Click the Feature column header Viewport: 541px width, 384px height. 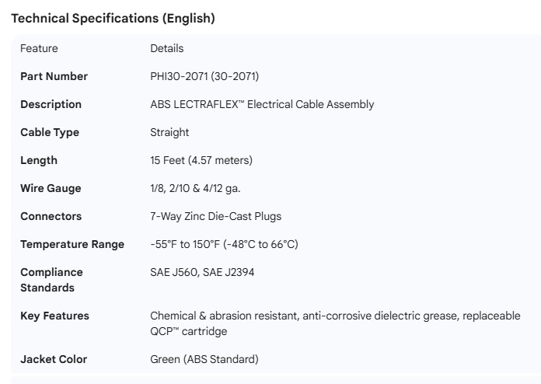click(x=39, y=48)
